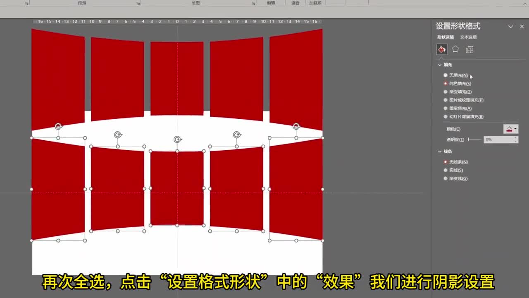529x298 pixels.
Task: Click the task pane options chevron icon
Action: tap(511, 26)
